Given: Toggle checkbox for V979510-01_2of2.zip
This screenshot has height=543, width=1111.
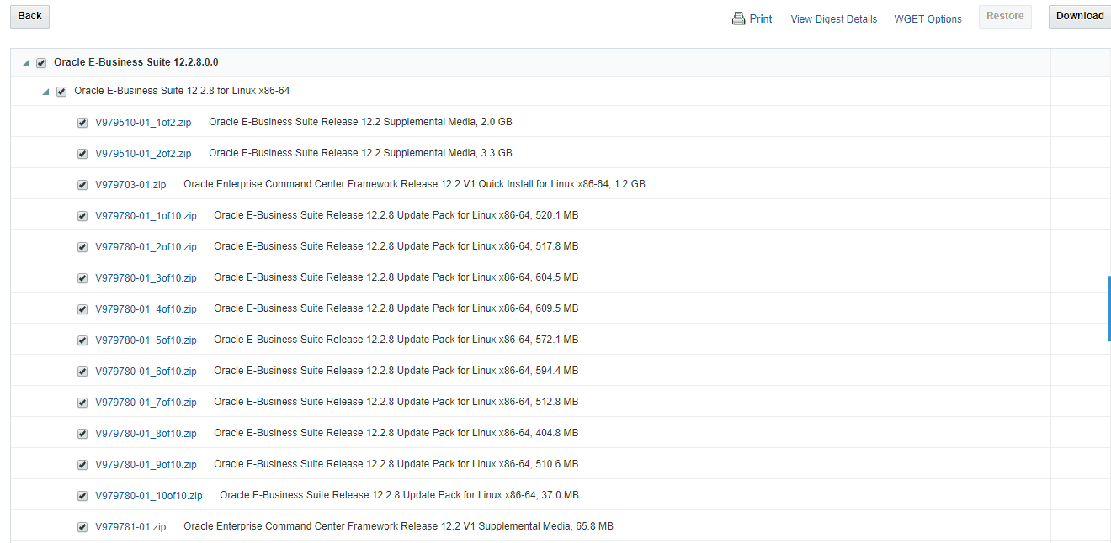Looking at the screenshot, I should [82, 154].
